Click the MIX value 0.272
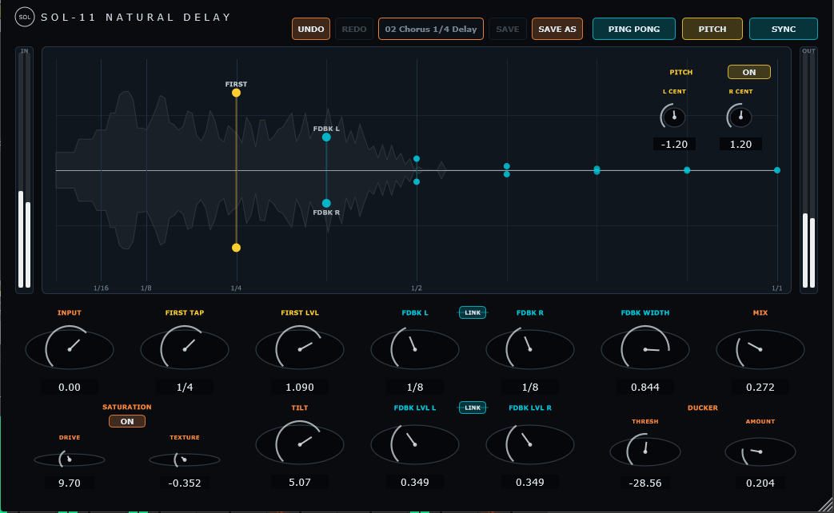834x513 pixels. pos(760,387)
